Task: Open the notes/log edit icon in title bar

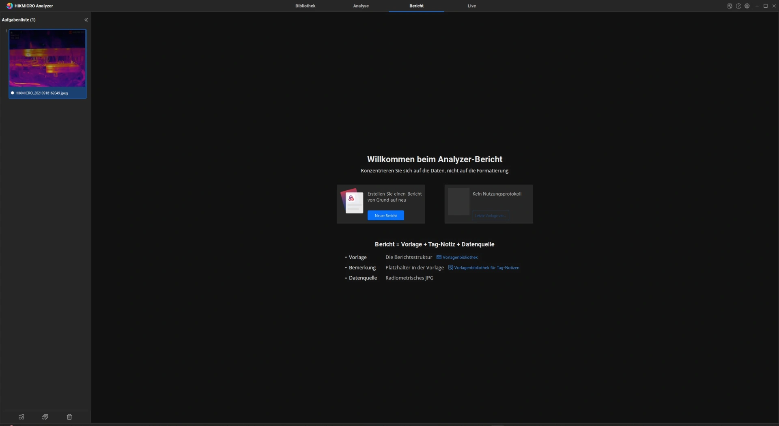Action: 730,6
